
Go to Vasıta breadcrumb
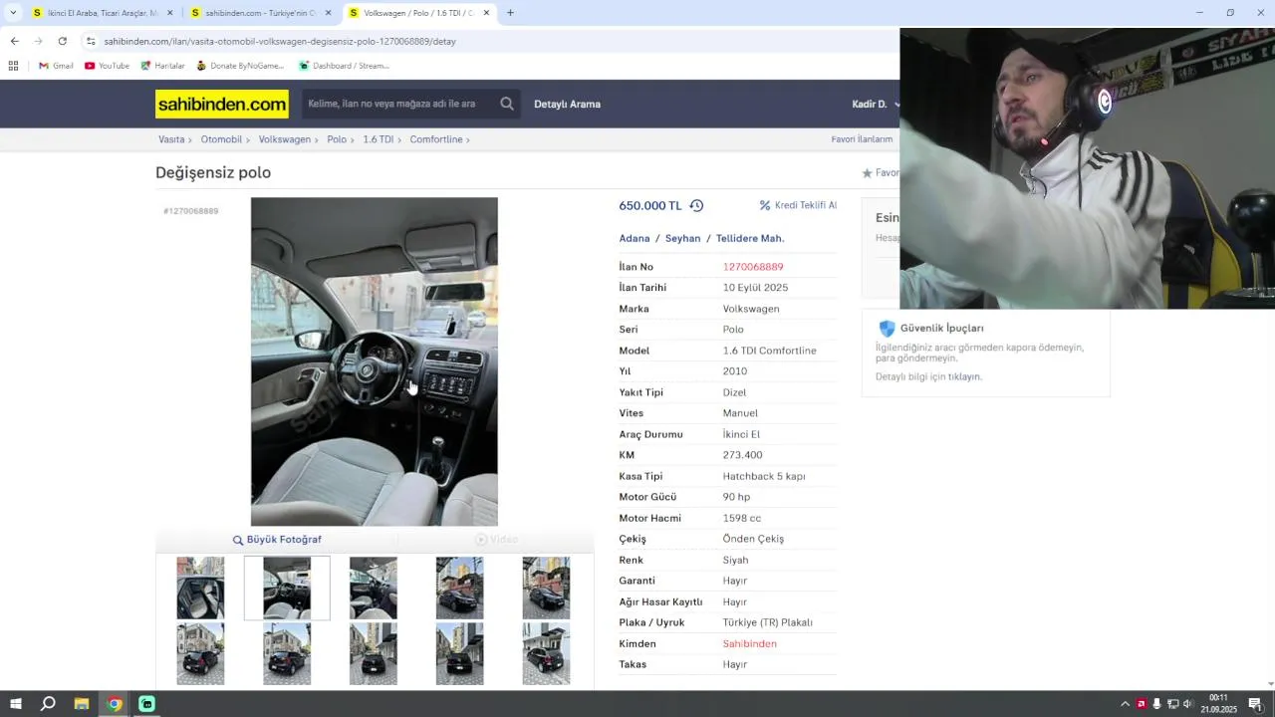[171, 139]
